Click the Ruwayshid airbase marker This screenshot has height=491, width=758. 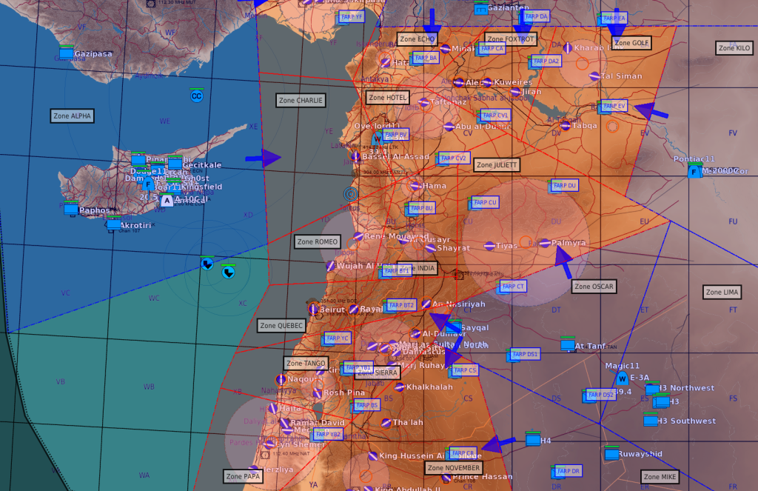coord(611,454)
